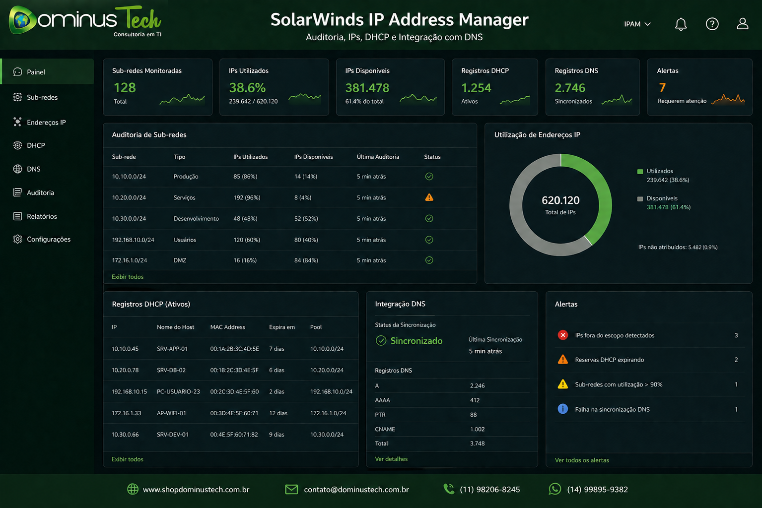Click the Utilizados green legend swatch
This screenshot has width=762, height=508.
640,172
